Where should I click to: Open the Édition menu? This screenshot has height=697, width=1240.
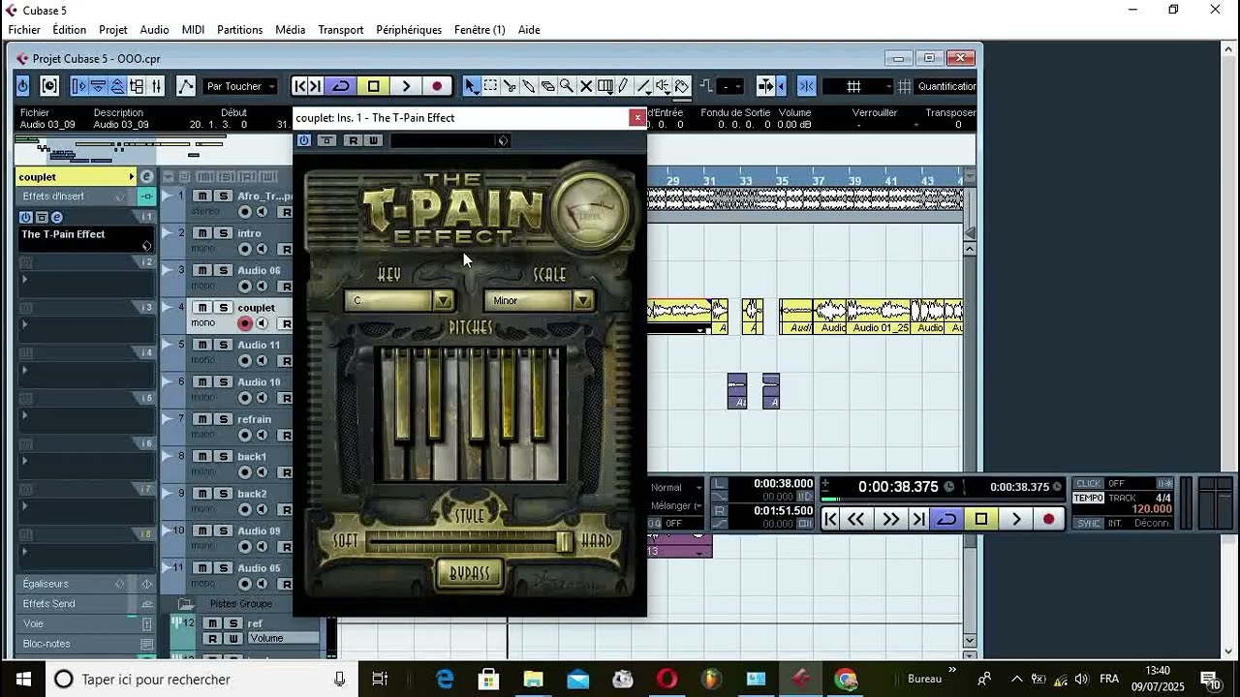click(x=69, y=30)
